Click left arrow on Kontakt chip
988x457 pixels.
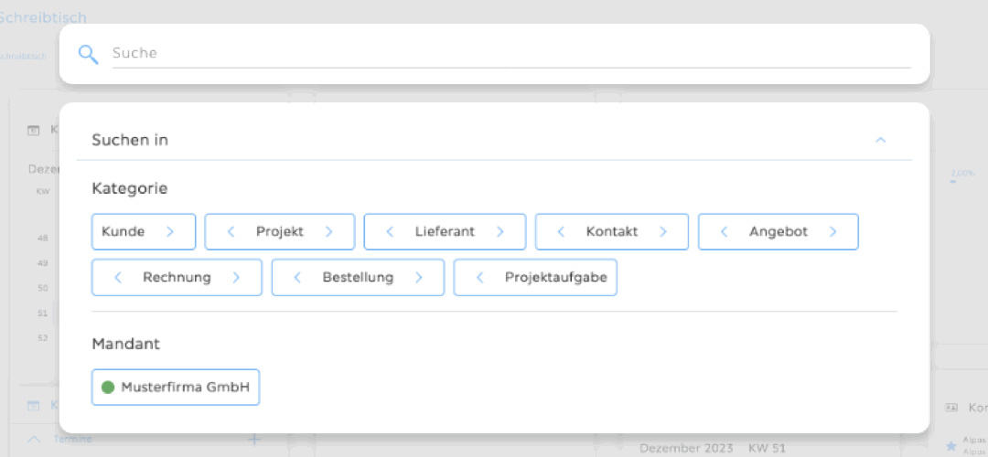(561, 232)
